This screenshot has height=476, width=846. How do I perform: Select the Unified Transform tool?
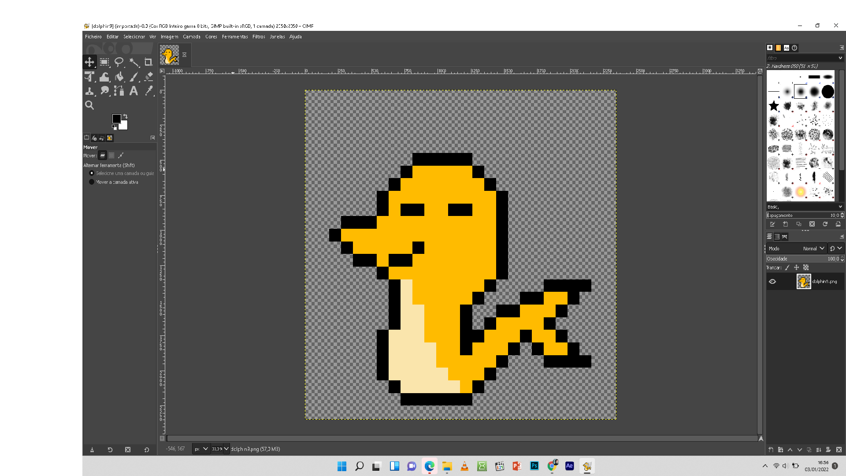click(x=89, y=77)
